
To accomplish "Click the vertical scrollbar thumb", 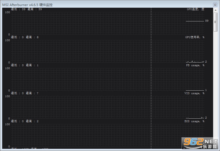I will point(216,22).
